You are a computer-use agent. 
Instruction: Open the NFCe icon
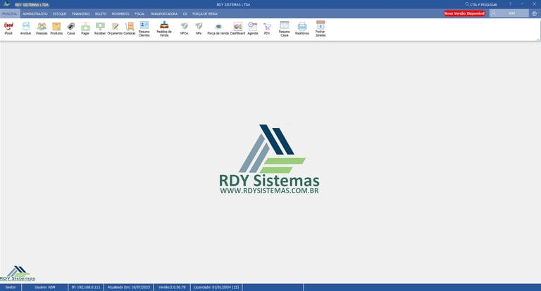click(185, 28)
